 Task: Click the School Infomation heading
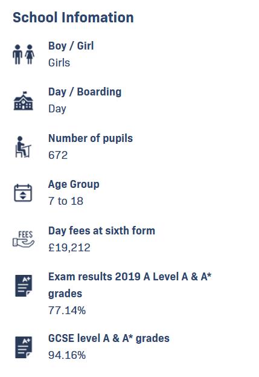click(x=73, y=18)
